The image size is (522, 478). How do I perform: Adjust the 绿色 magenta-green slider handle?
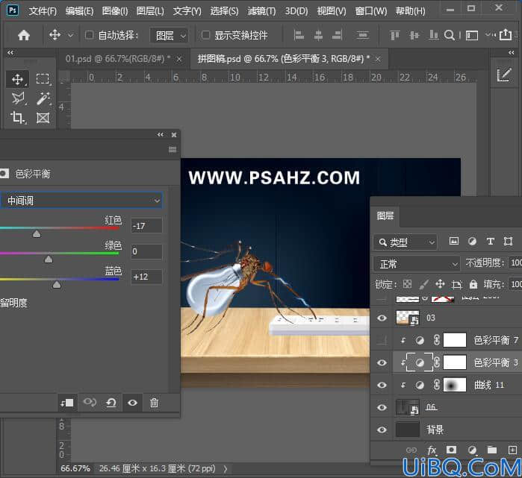click(49, 259)
